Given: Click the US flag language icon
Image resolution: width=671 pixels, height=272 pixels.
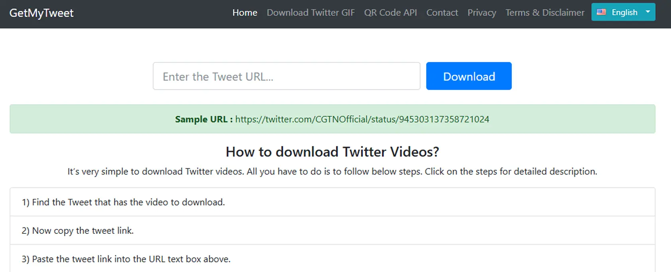Looking at the screenshot, I should tap(601, 12).
